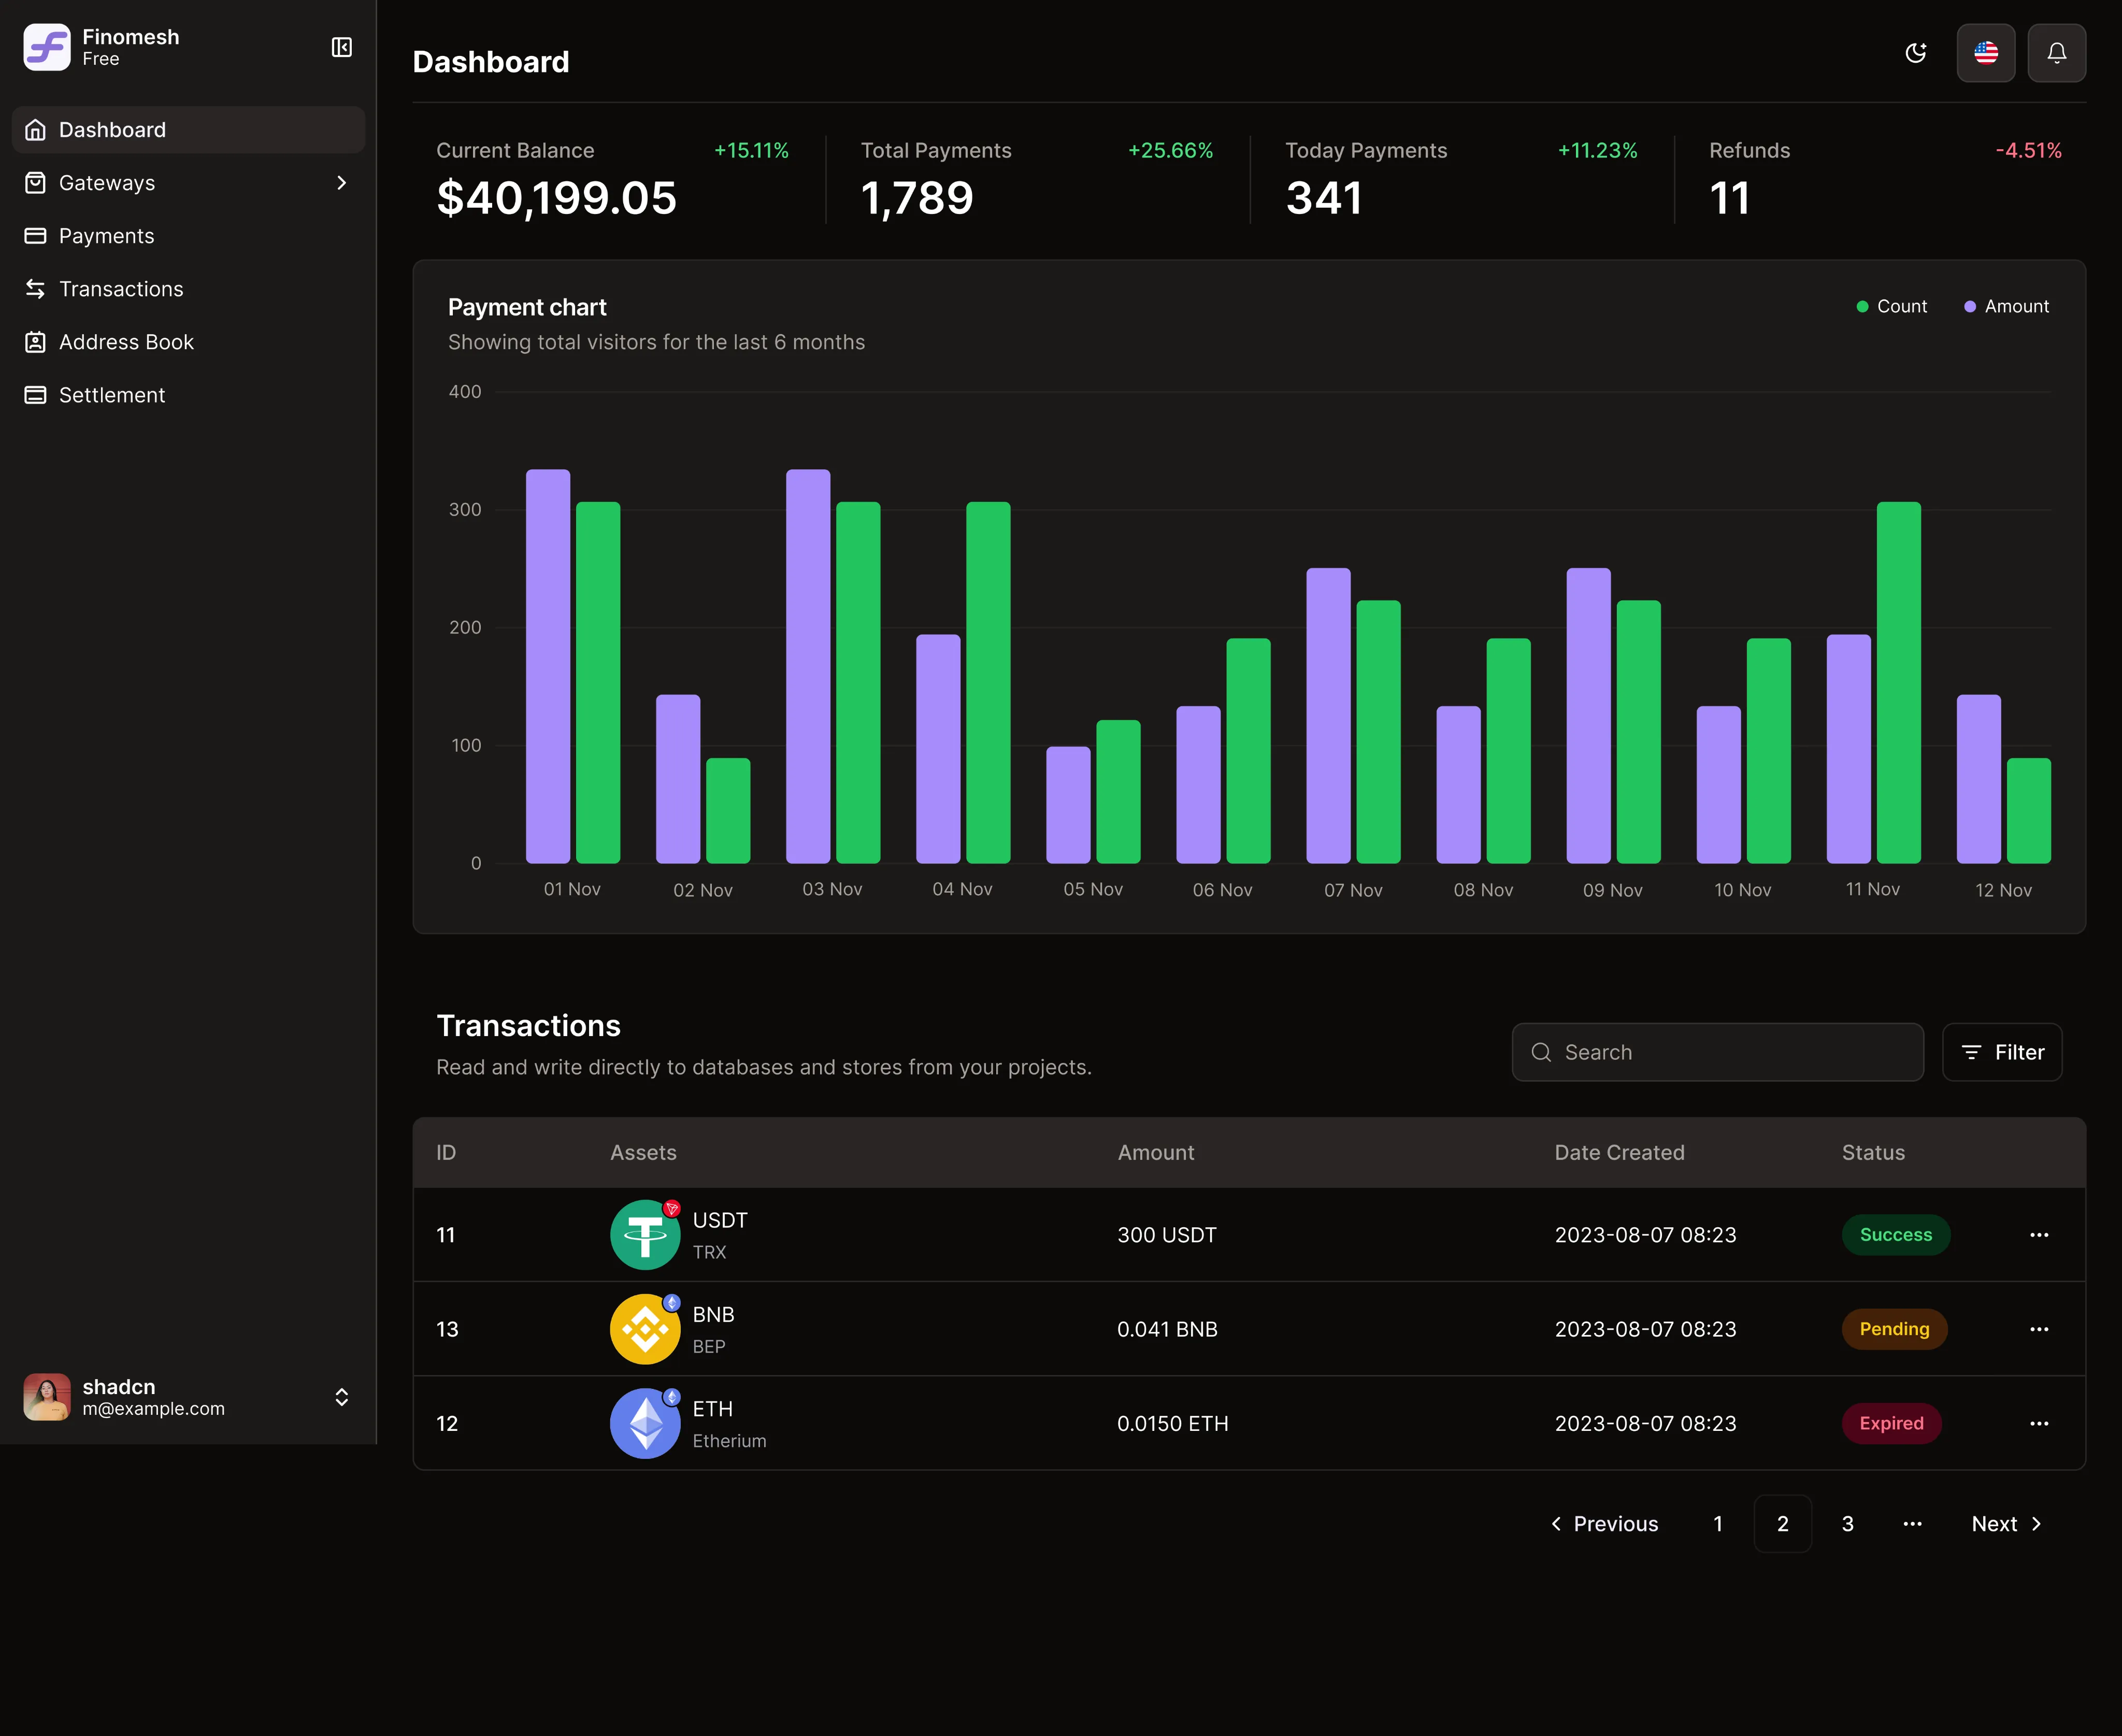Viewport: 2122px width, 1736px height.
Task: Click the green 11 Nov Count bar
Action: tap(1898, 682)
